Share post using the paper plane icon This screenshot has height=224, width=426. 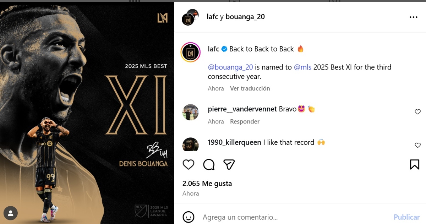229,164
